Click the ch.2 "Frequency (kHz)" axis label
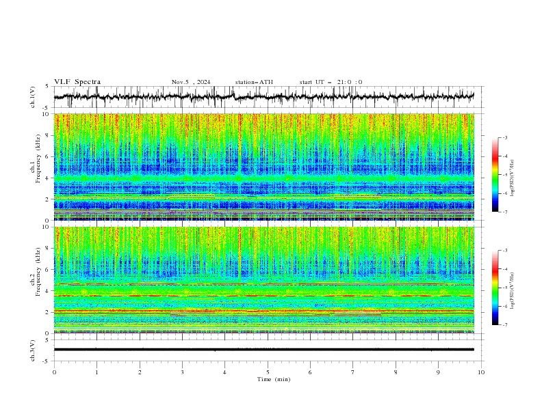This screenshot has height=418, width=542. pos(38,272)
